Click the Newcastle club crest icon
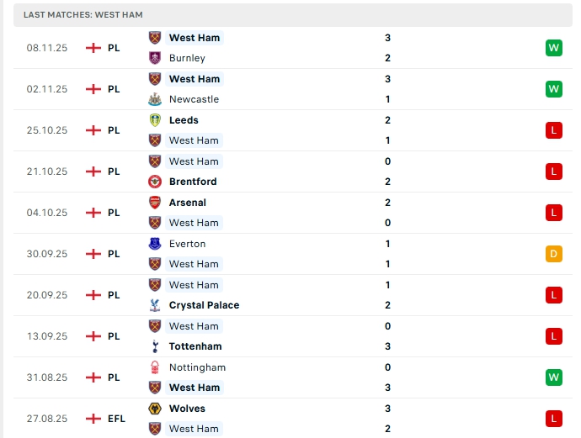Viewport: 581px width, 438px height. tap(154, 99)
